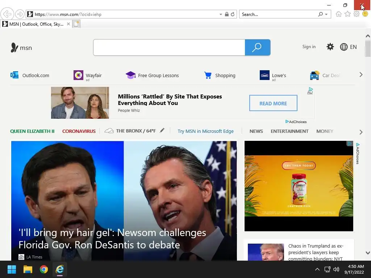The image size is (371, 278).
Task: Click the smiley feedback icon
Action: point(365,14)
